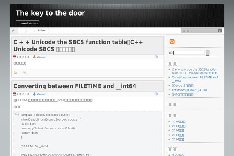Click the tag icon under first post
This screenshot has width=234, height=156.
pyautogui.click(x=25, y=73)
